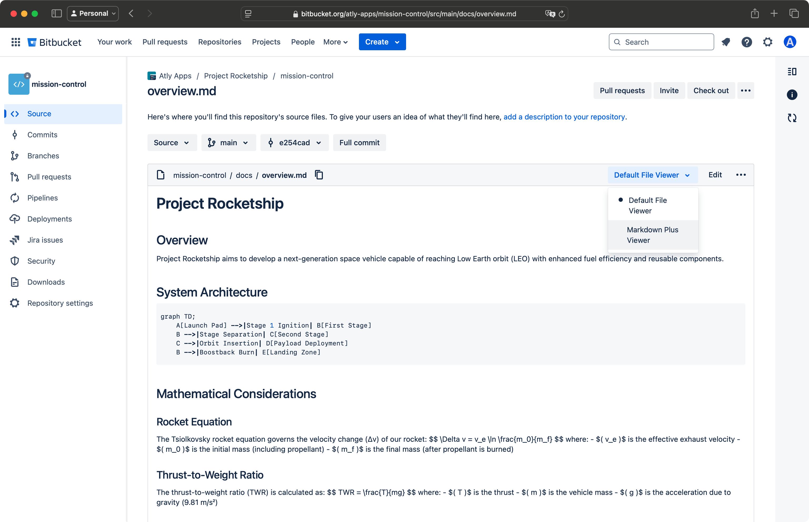The width and height of the screenshot is (809, 522).
Task: Click the notifications megaphone icon
Action: point(726,42)
